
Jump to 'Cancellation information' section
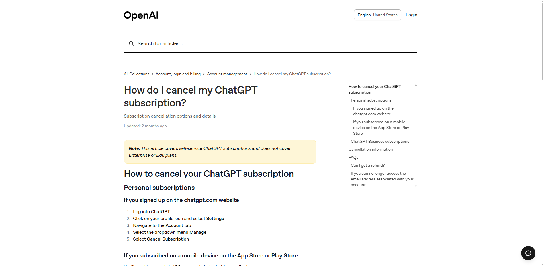370,149
